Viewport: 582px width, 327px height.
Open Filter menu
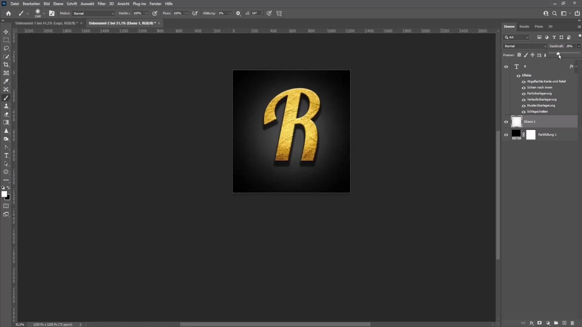click(101, 4)
